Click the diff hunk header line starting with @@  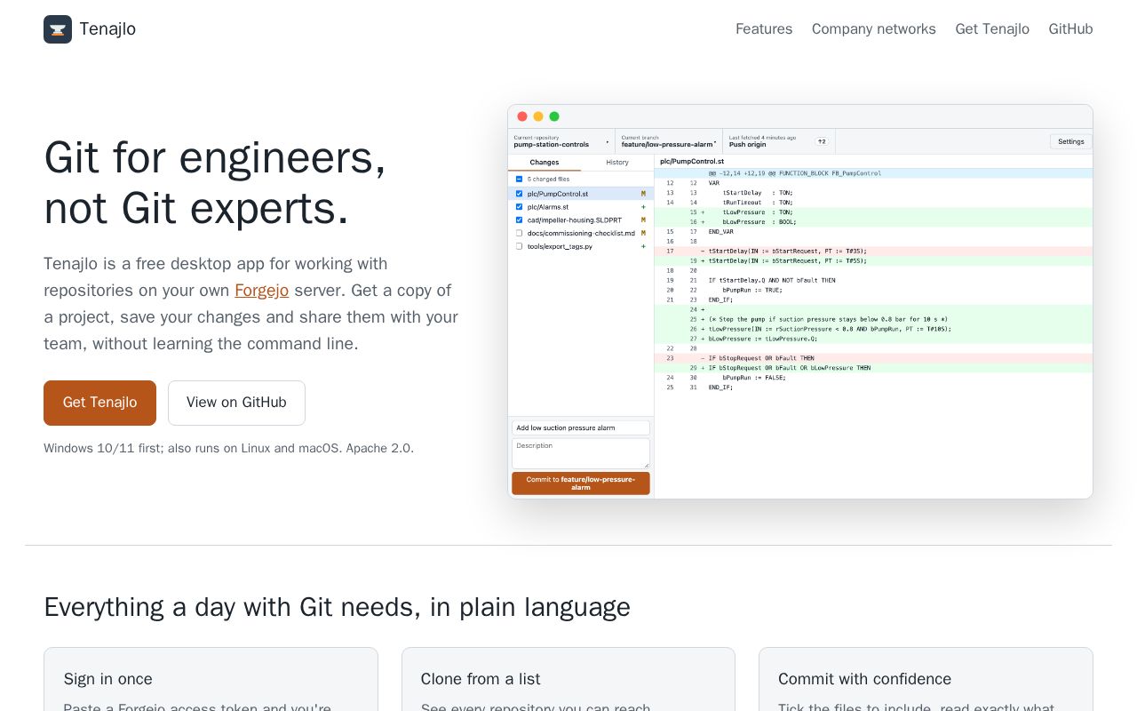click(873, 173)
